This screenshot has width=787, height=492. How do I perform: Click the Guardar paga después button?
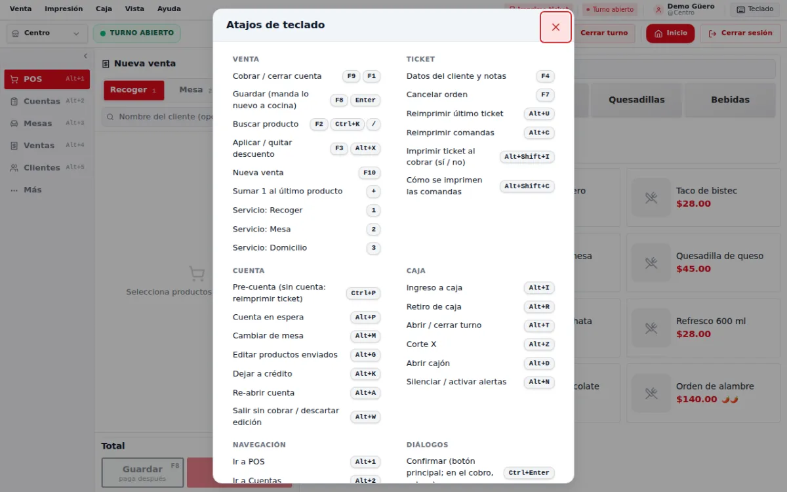click(142, 473)
